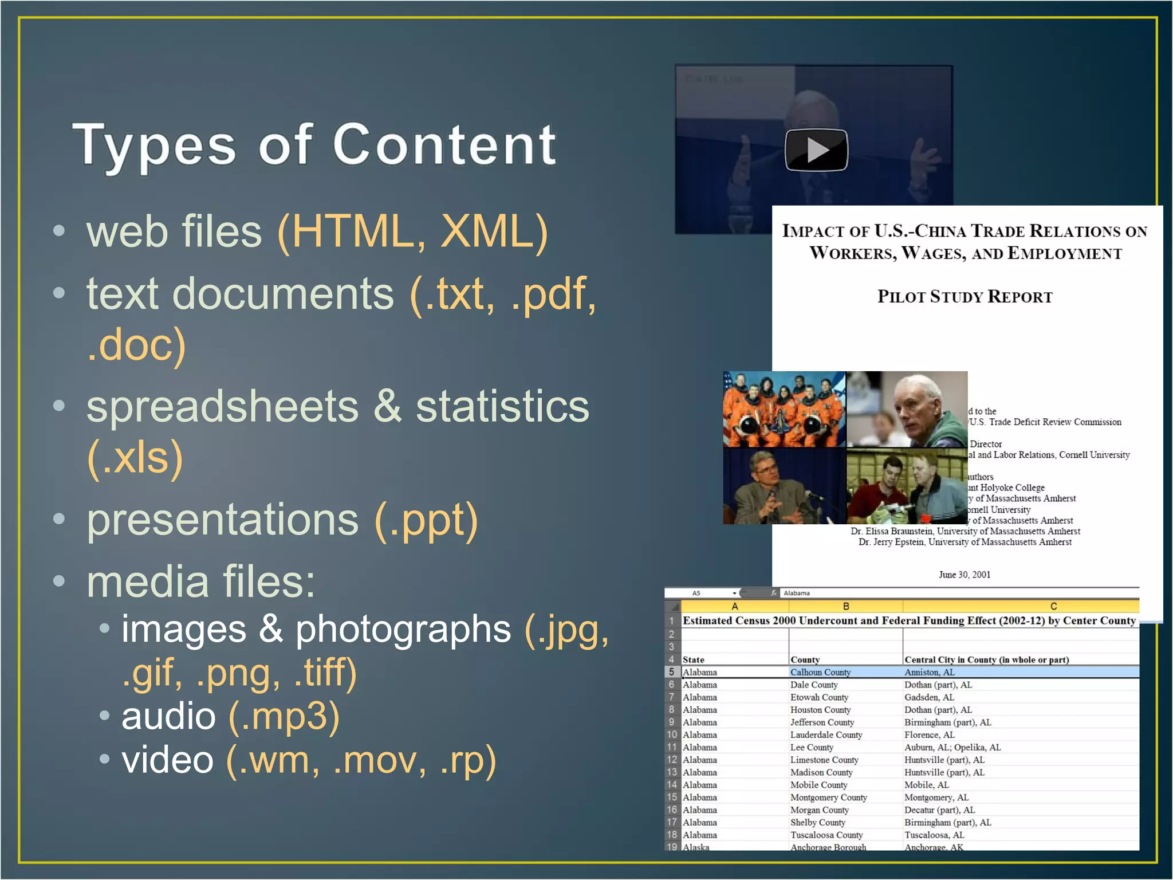This screenshot has width=1173, height=880.
Task: Click the 'Jefferson County' cell
Action: pyautogui.click(x=846, y=722)
